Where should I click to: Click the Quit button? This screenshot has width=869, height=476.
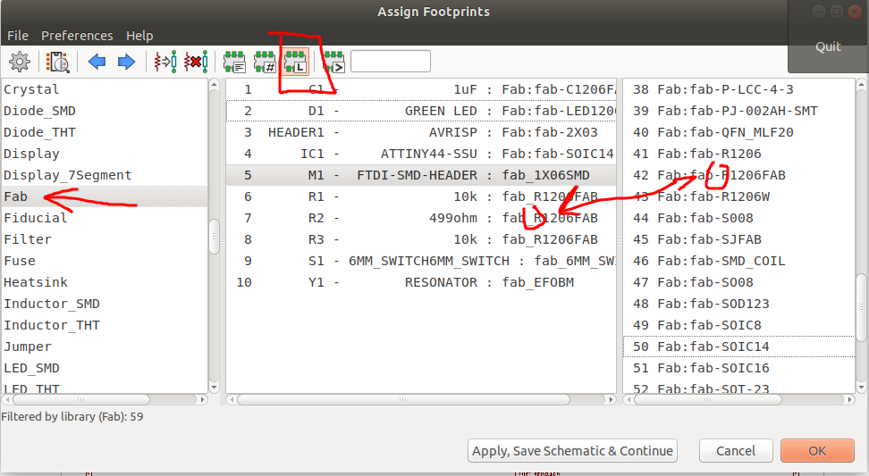pos(828,46)
